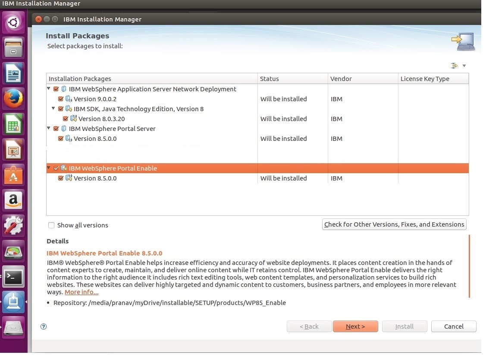Image resolution: width=486 pixels, height=361 pixels.
Task: Click Vendor column header
Action: (x=363, y=79)
